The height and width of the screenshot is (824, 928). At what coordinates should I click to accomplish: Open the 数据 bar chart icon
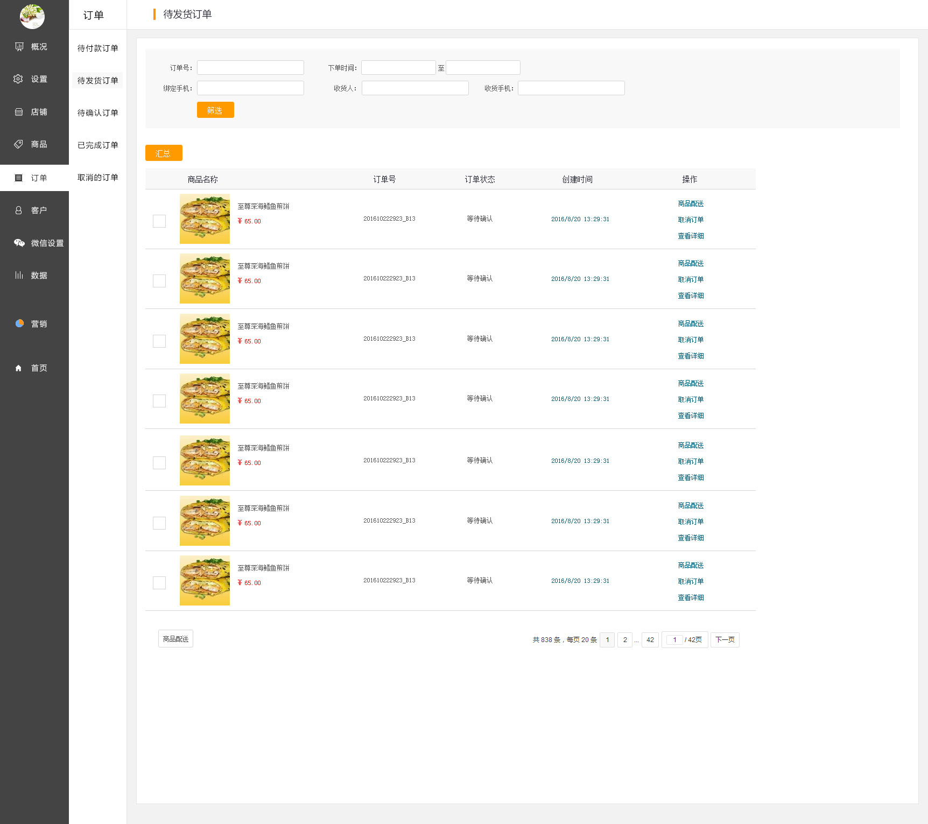(19, 275)
